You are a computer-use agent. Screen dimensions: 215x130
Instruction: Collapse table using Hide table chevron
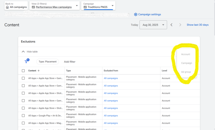pos(23,52)
